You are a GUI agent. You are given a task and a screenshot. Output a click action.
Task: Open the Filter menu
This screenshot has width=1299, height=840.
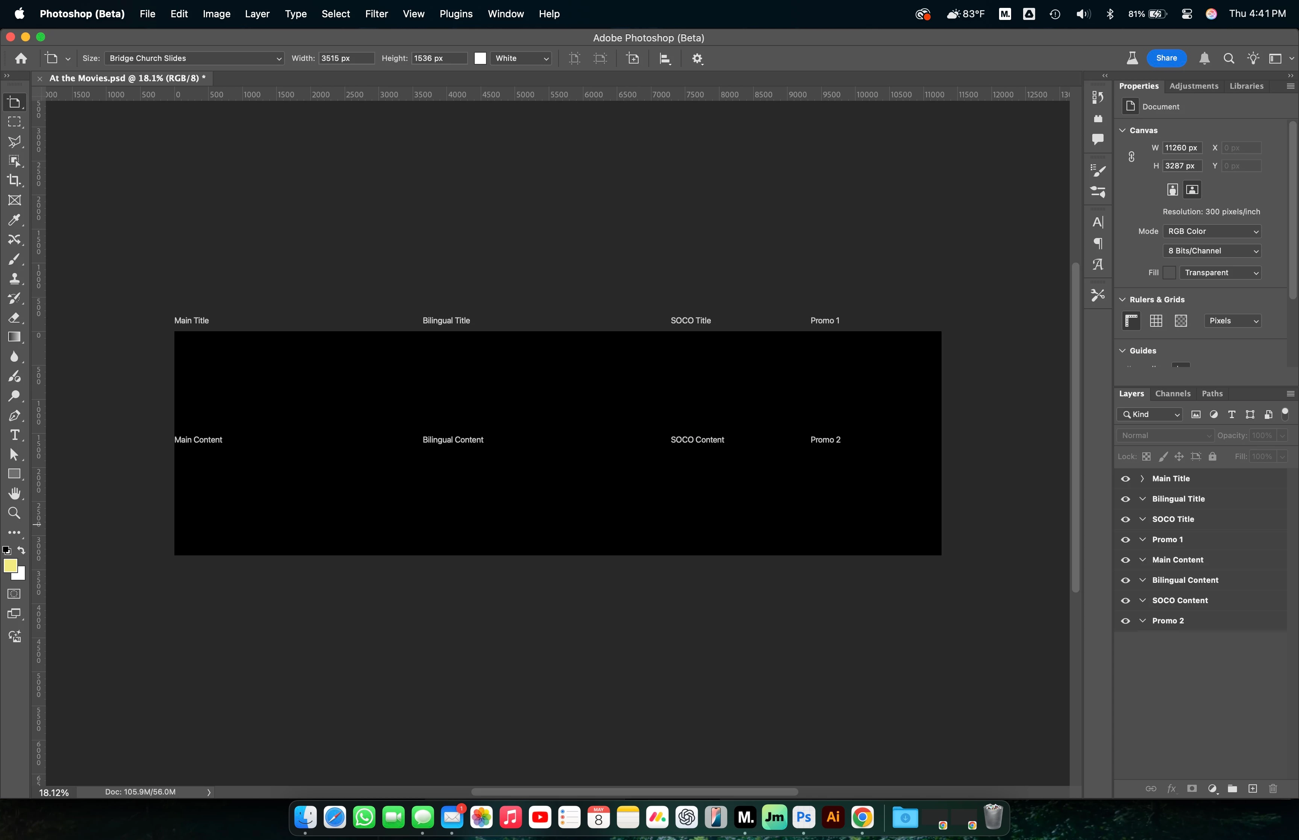pos(376,14)
